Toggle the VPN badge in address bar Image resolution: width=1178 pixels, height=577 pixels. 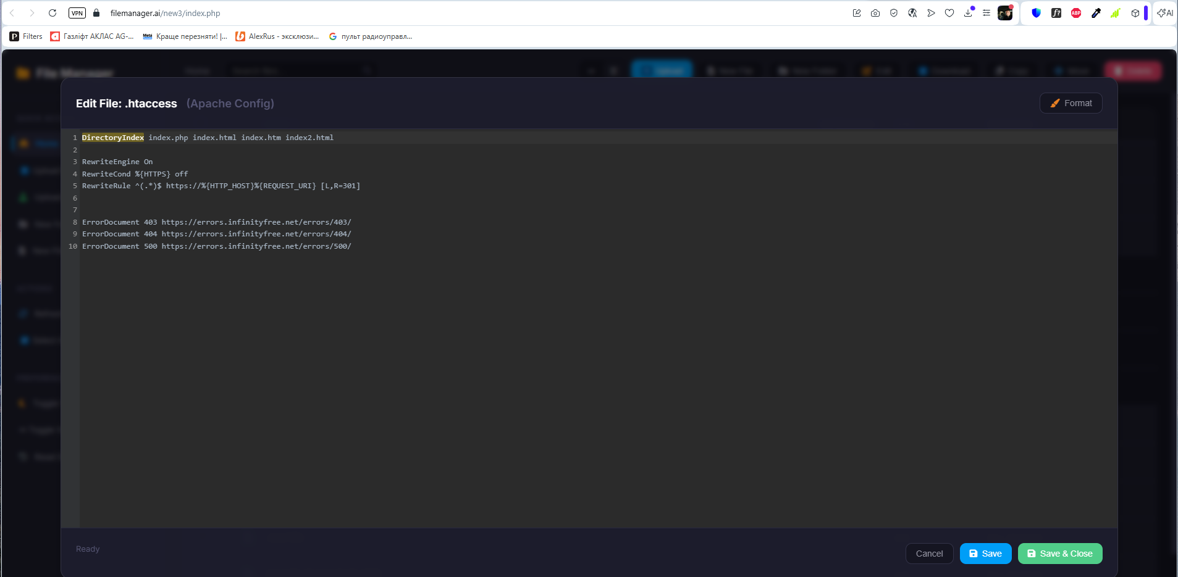tap(77, 13)
